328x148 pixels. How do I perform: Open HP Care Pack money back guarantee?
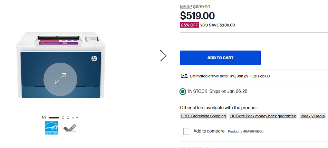(263, 116)
